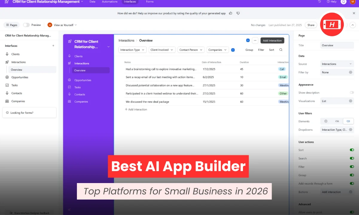Click the blue plus icon next to Add interaction

pyautogui.click(x=248, y=40)
